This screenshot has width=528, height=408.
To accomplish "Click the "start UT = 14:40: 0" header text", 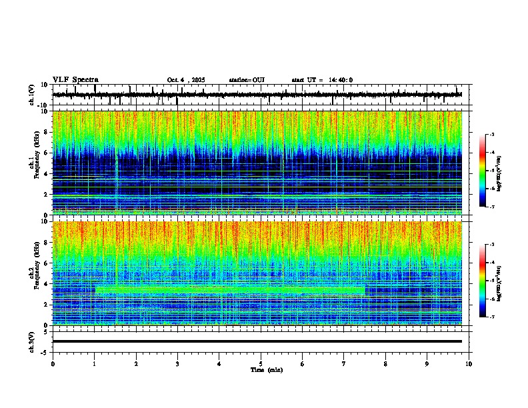I will tap(322, 80).
